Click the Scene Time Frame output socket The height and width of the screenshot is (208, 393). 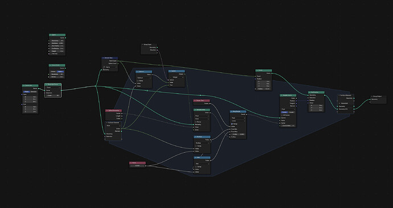coord(210,103)
